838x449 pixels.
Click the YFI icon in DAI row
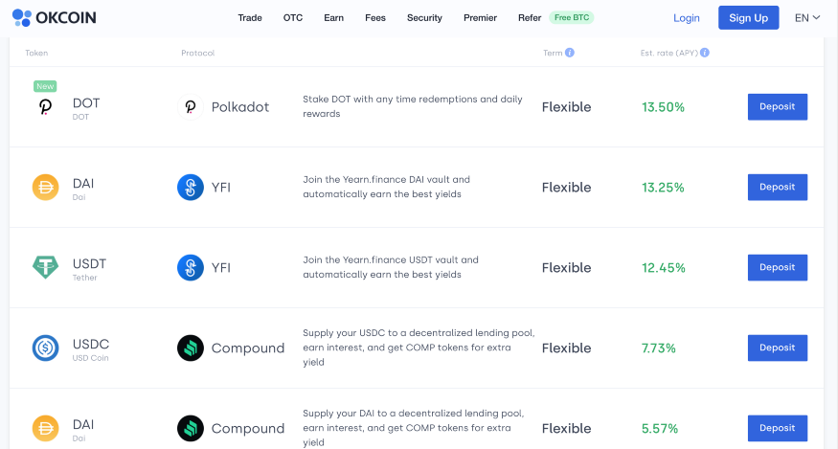coord(191,187)
